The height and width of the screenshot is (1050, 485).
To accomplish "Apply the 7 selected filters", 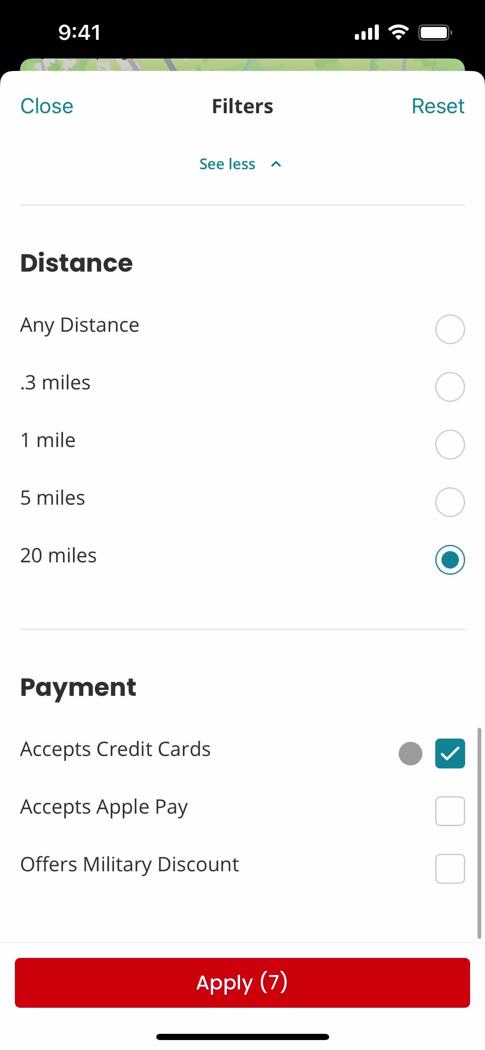I will (243, 983).
